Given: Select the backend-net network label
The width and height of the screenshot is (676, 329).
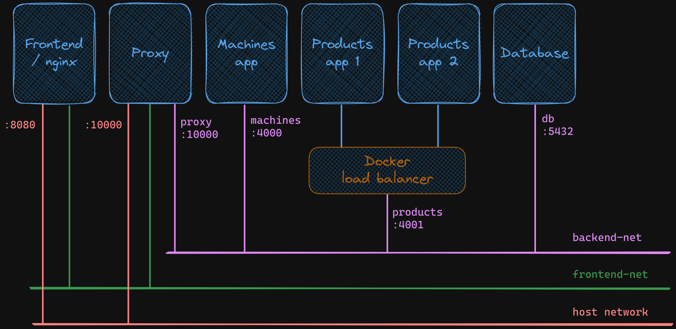Looking at the screenshot, I should coord(607,238).
